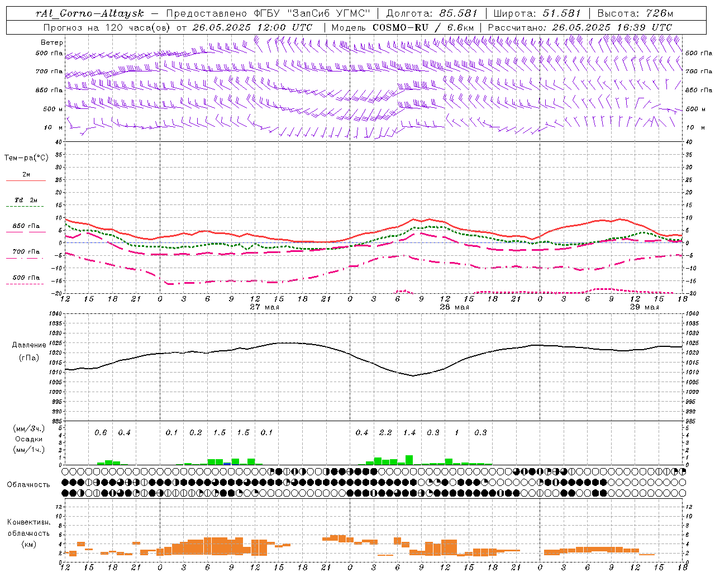Select the 850 гПа temperature legend entry
This screenshot has width=715, height=572.
click(x=26, y=226)
